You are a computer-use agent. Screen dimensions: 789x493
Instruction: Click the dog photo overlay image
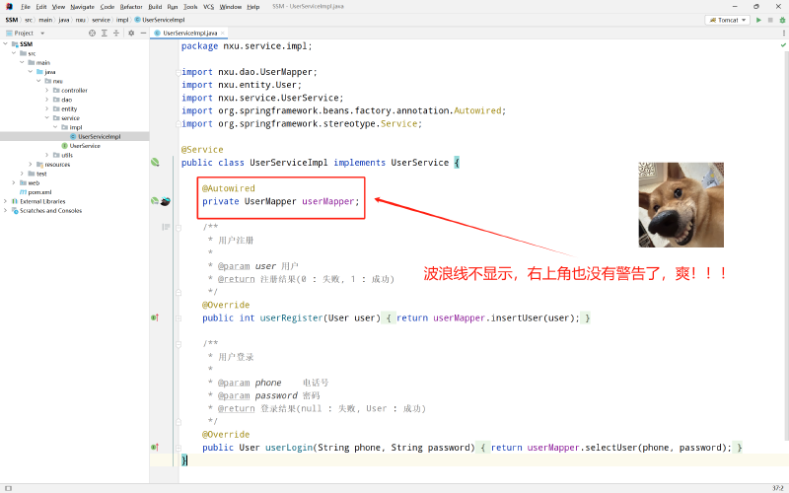[681, 205]
